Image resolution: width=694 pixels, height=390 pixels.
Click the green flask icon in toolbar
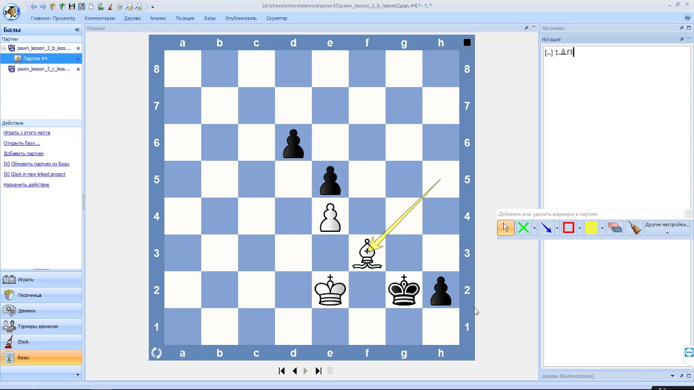100,6
